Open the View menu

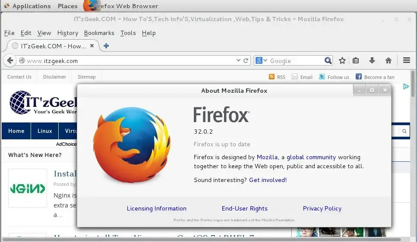tap(44, 33)
